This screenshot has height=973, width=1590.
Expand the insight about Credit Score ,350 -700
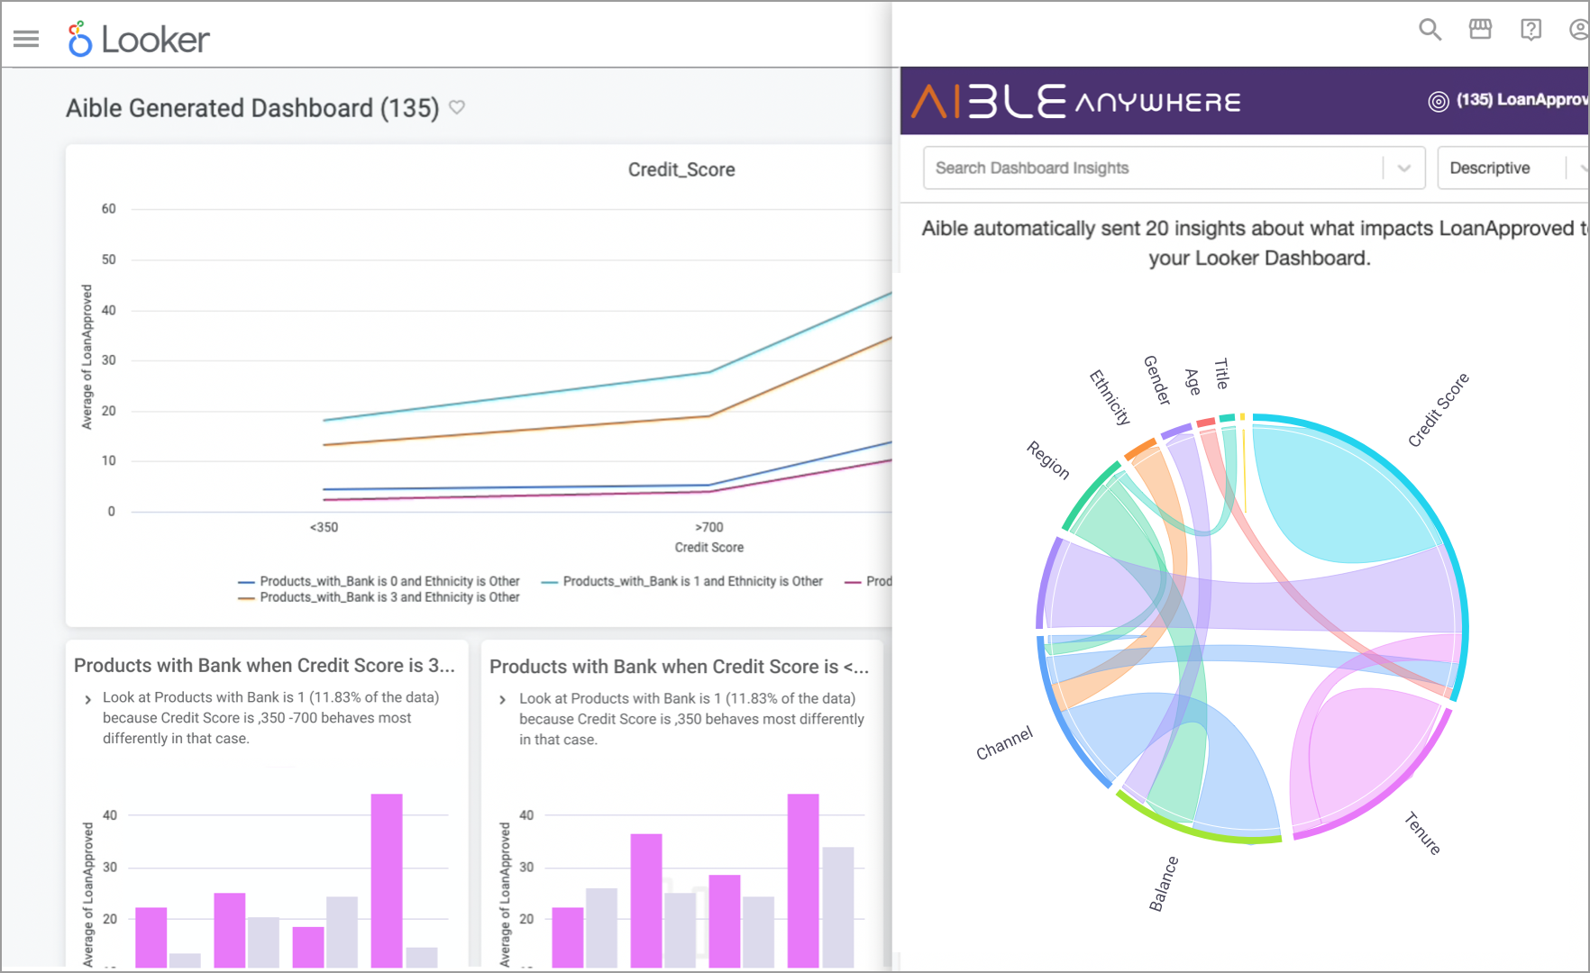tap(87, 699)
